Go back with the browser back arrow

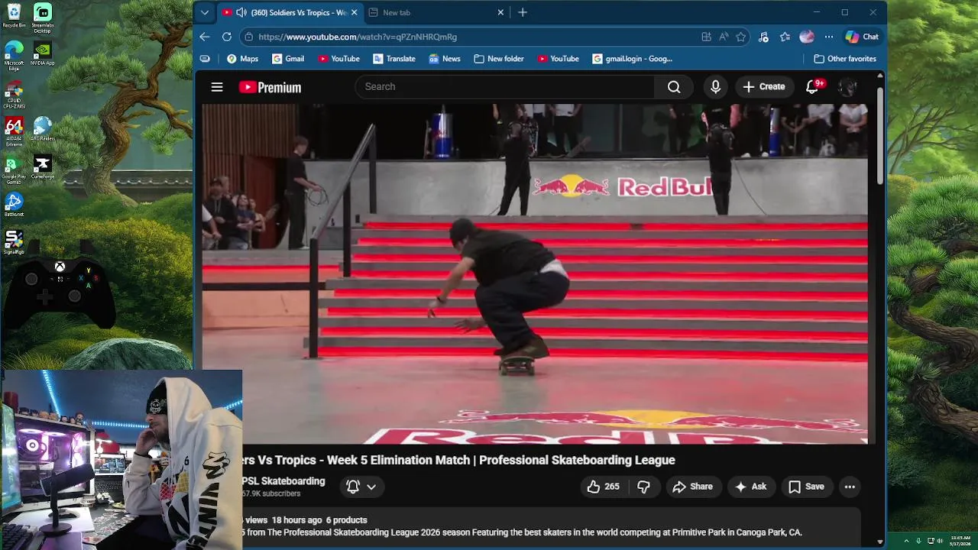(205, 37)
